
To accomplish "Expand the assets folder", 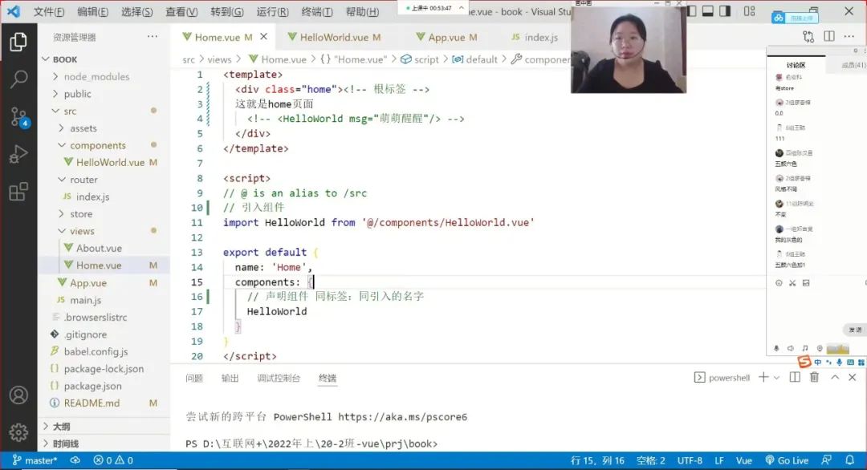I will (61, 128).
